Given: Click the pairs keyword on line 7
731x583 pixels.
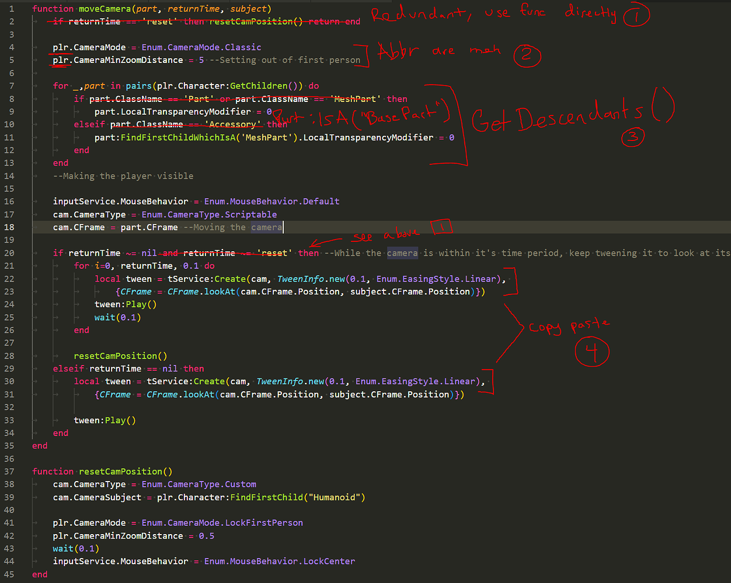Looking at the screenshot, I should (x=138, y=85).
